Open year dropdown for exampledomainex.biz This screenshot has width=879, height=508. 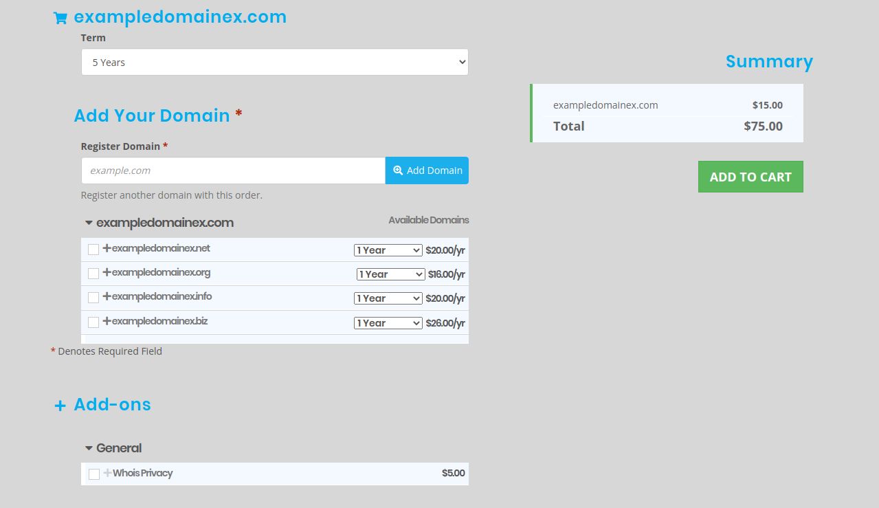tap(388, 323)
